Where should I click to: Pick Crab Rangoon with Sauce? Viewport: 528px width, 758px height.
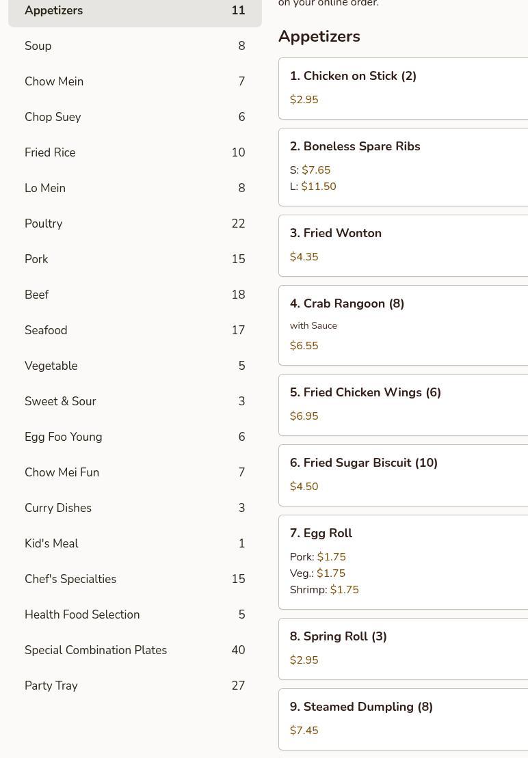click(x=404, y=325)
